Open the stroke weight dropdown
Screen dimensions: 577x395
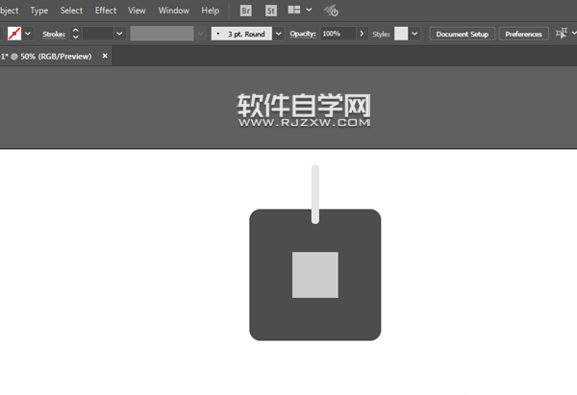tap(119, 34)
